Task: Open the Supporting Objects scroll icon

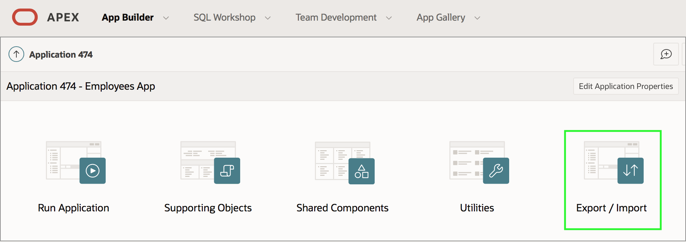Action: pyautogui.click(x=227, y=170)
